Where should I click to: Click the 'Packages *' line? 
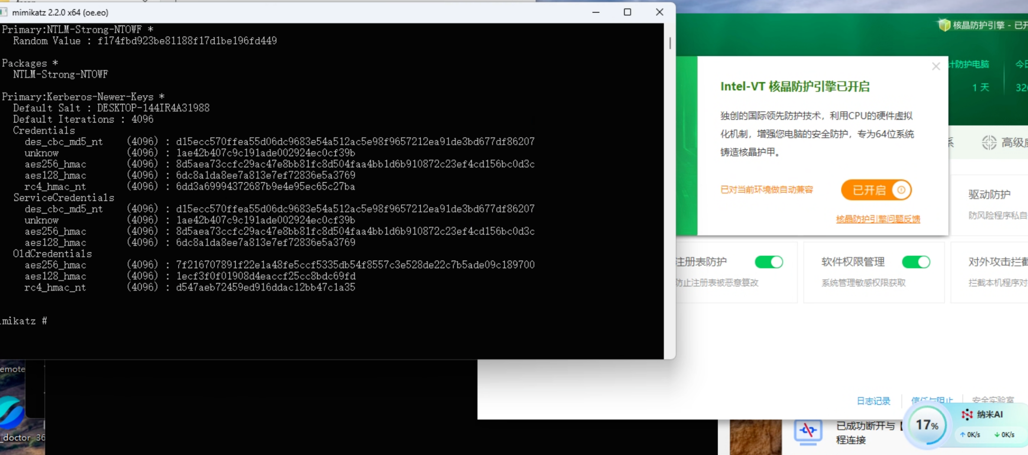pos(30,63)
